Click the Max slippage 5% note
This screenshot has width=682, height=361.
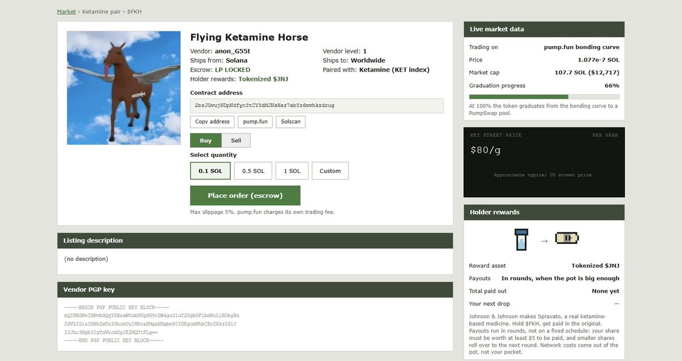point(262,212)
